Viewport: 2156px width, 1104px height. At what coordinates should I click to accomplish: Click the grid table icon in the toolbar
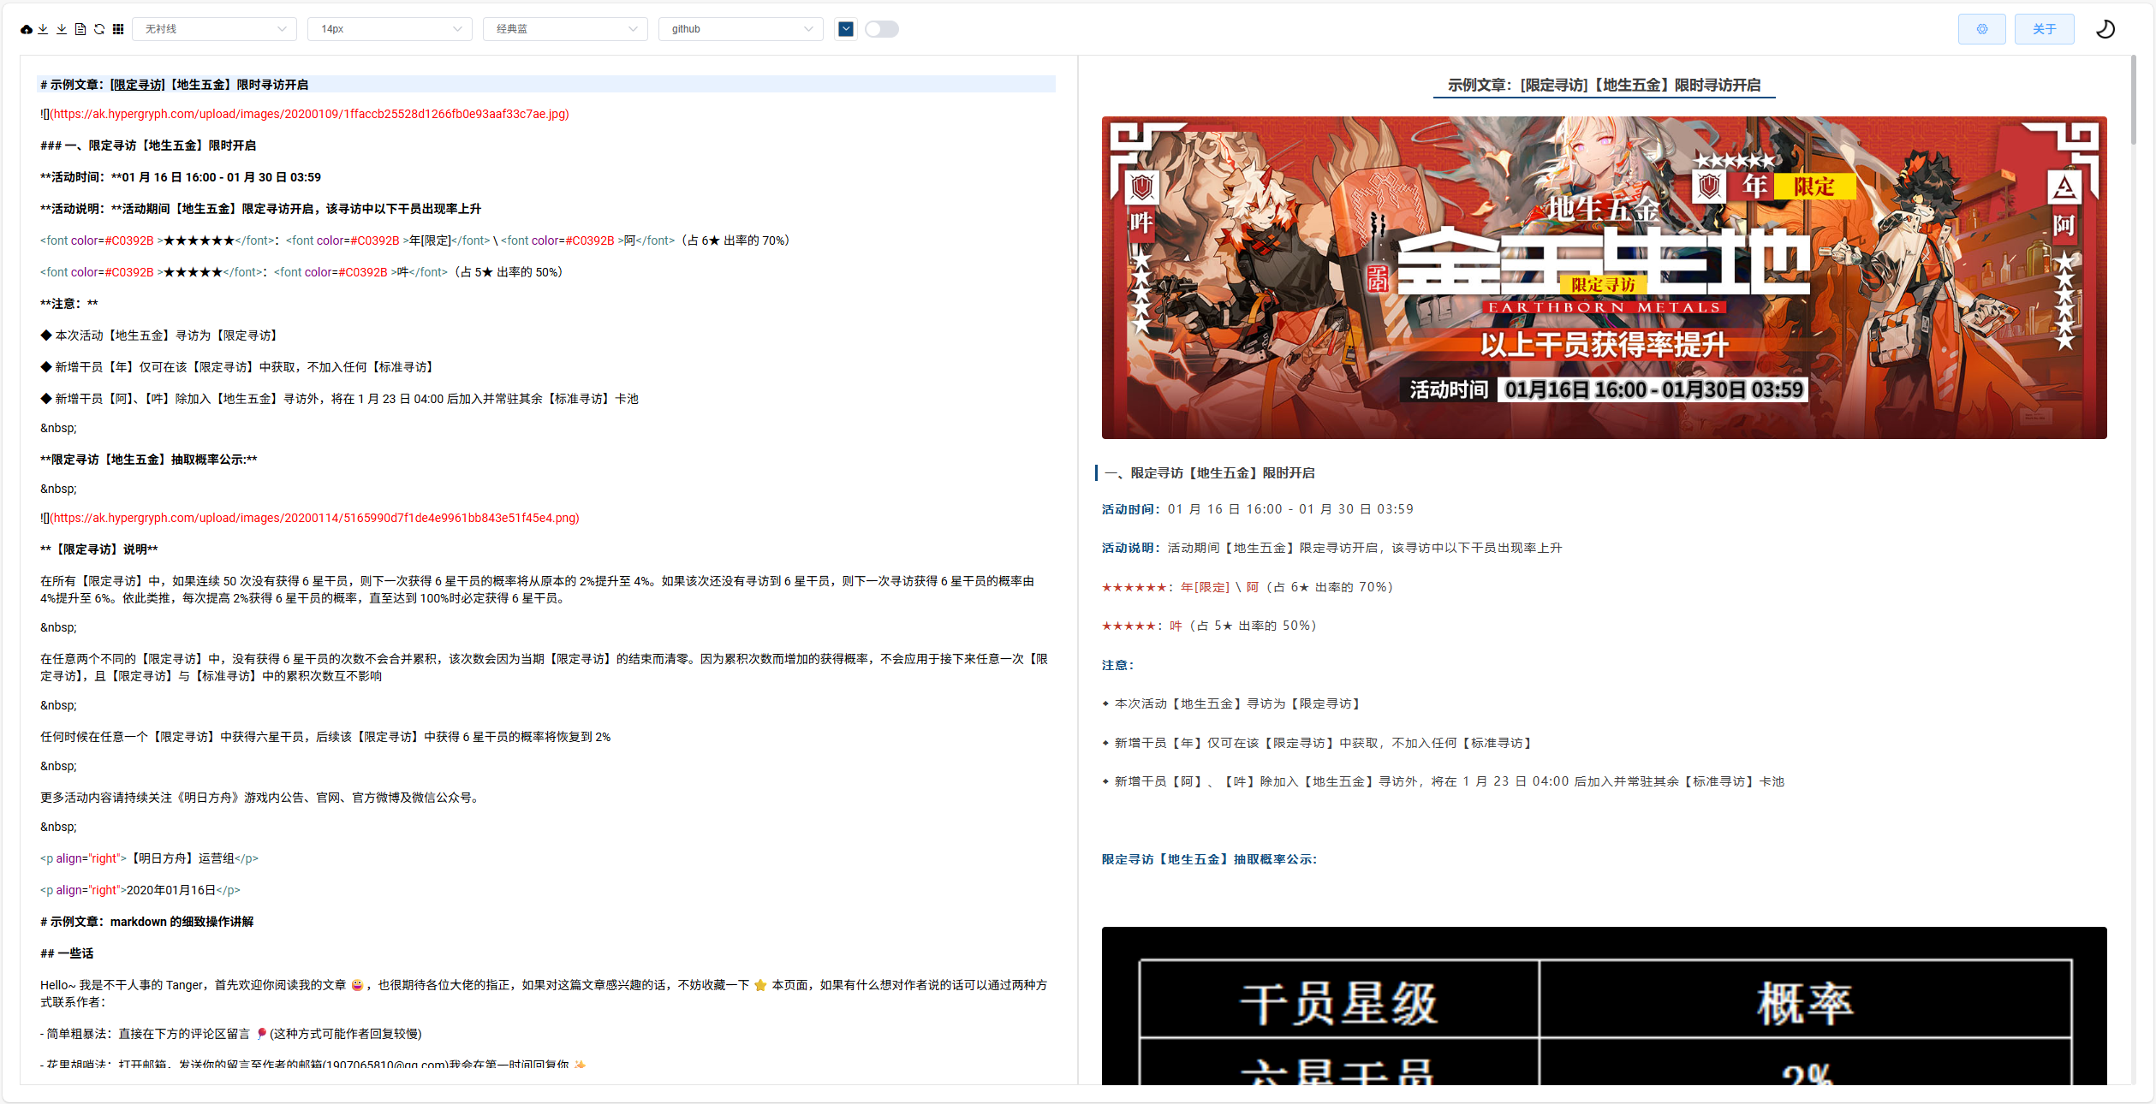coord(118,29)
